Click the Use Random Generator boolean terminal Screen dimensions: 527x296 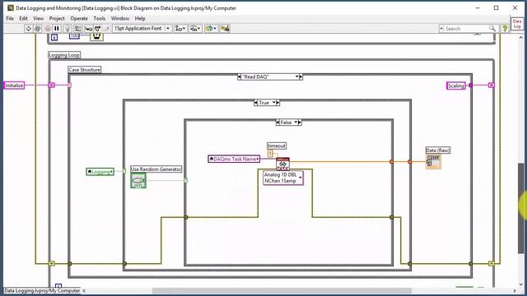(x=138, y=181)
